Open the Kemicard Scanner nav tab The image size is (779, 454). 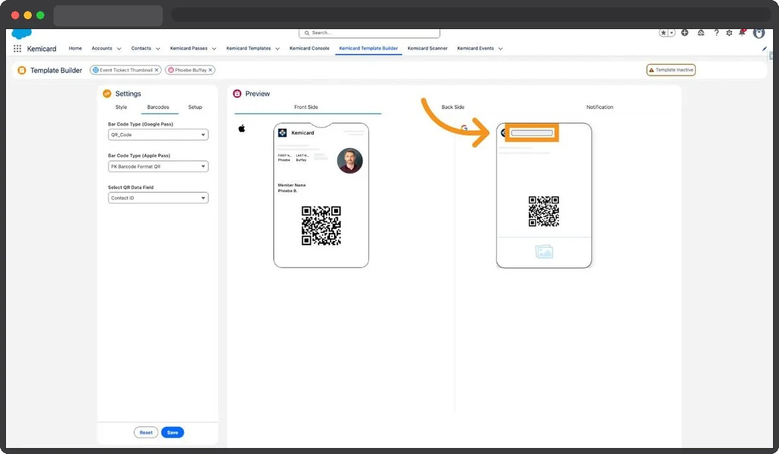[427, 48]
